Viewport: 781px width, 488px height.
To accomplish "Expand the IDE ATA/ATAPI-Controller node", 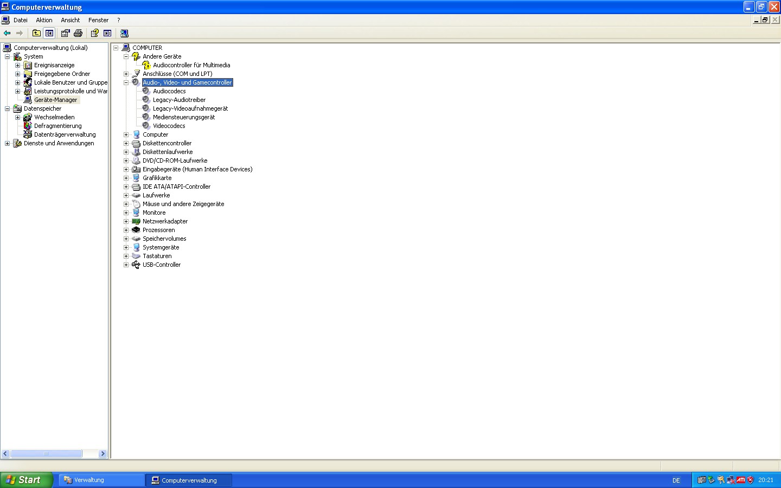I will pyautogui.click(x=126, y=187).
